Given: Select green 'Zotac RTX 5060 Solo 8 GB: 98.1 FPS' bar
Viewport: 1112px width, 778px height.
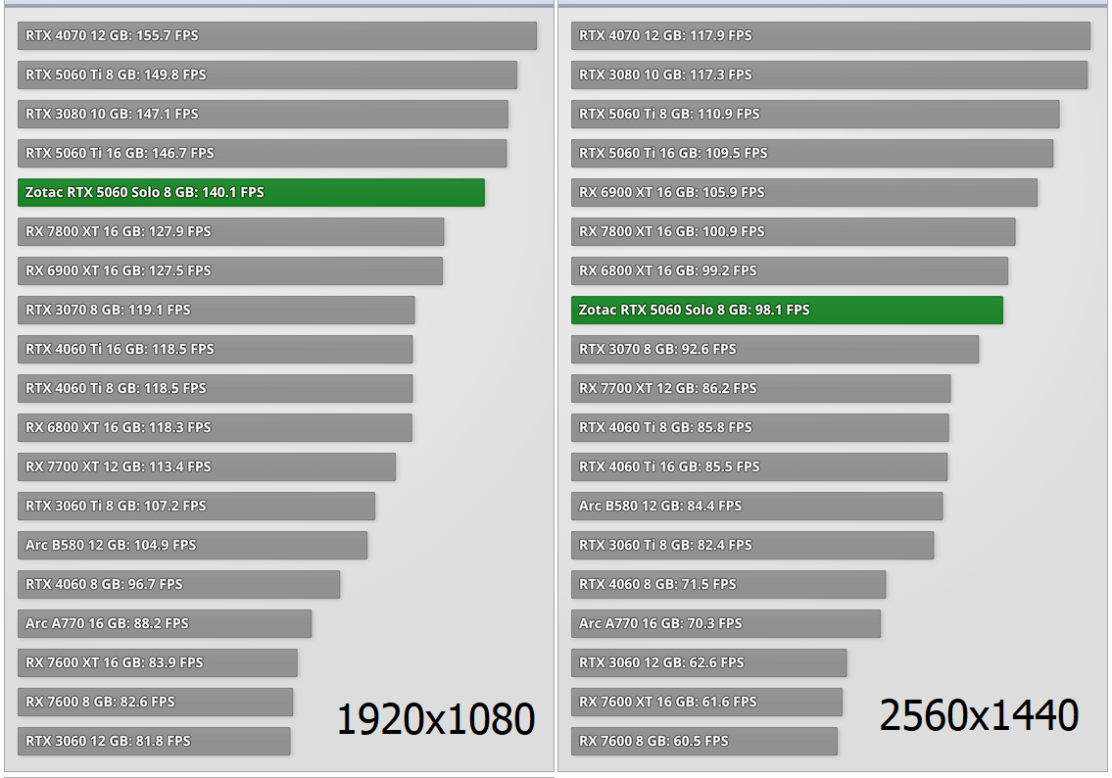Looking at the screenshot, I should tap(787, 310).
